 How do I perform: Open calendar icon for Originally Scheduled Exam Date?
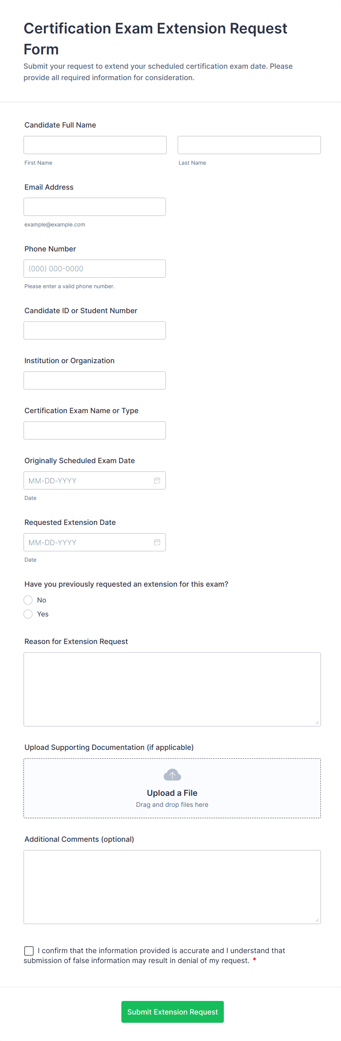coord(157,480)
